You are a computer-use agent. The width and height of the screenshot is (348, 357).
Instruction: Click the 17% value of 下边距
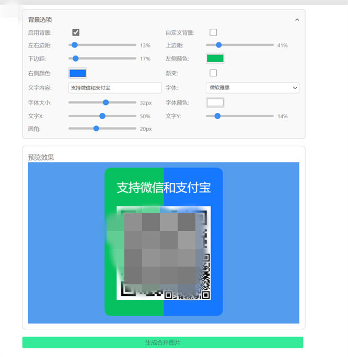(x=145, y=59)
